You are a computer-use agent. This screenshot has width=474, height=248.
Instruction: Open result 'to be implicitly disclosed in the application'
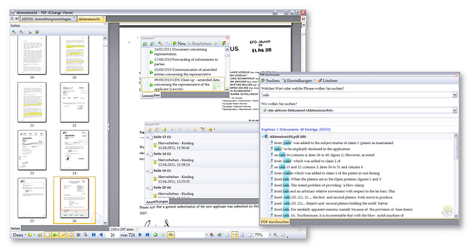pos(312,149)
